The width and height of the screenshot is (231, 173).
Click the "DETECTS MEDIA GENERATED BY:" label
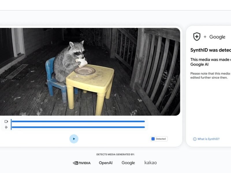point(115,155)
